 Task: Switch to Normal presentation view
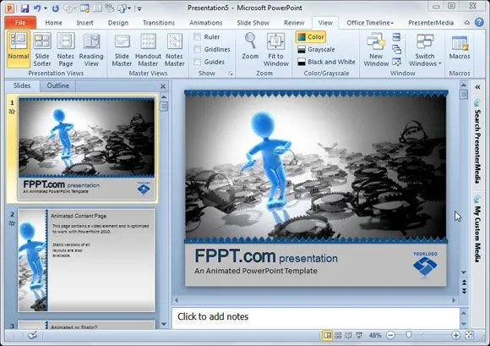coord(18,49)
